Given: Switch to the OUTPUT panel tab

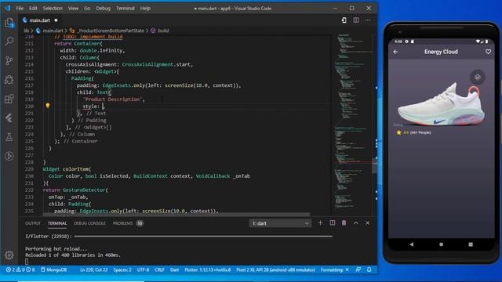Looking at the screenshot, I should 33,223.
